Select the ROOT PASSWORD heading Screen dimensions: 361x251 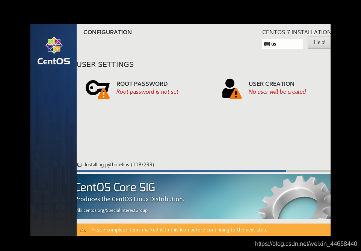tap(142, 84)
